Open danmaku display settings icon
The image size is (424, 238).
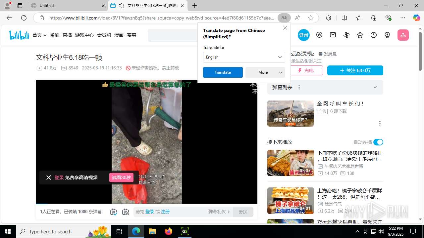[x=126, y=212]
